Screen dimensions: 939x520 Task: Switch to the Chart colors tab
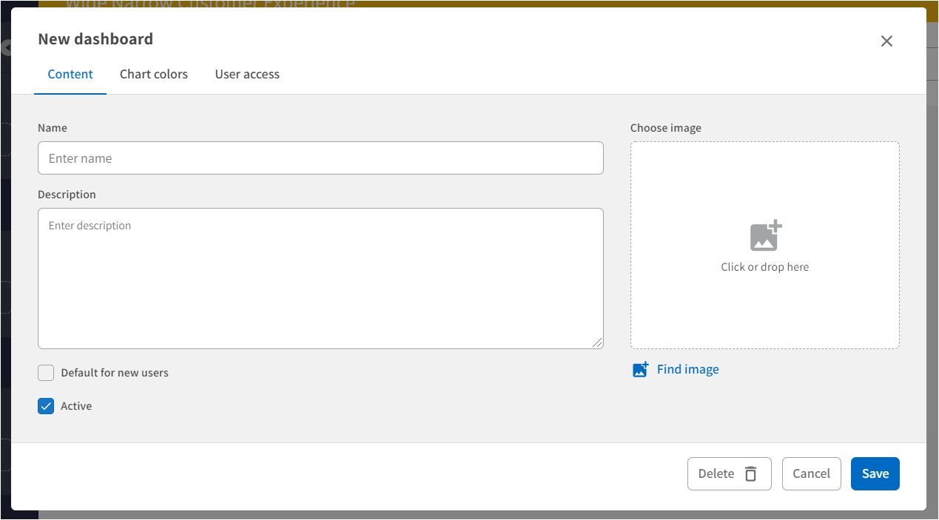(154, 74)
